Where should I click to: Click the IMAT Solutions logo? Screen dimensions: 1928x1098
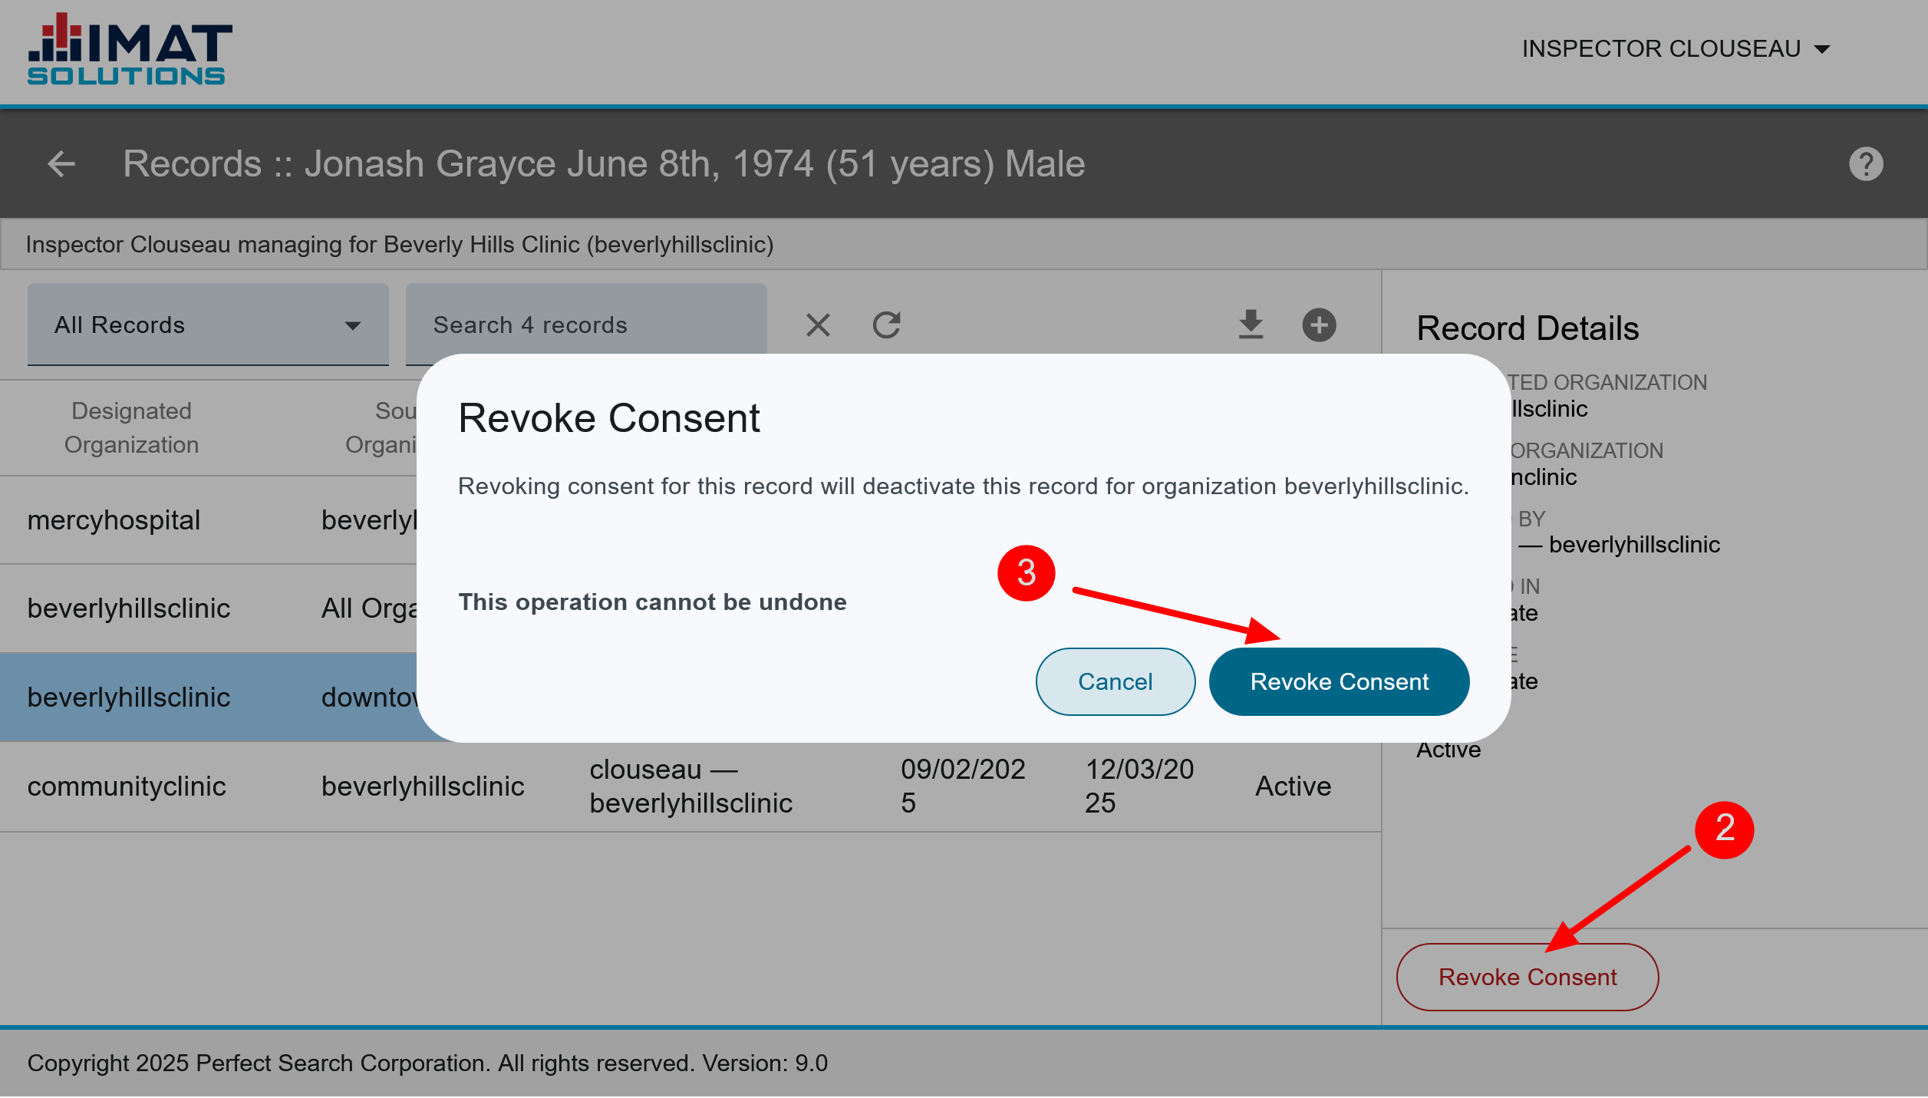tap(129, 49)
